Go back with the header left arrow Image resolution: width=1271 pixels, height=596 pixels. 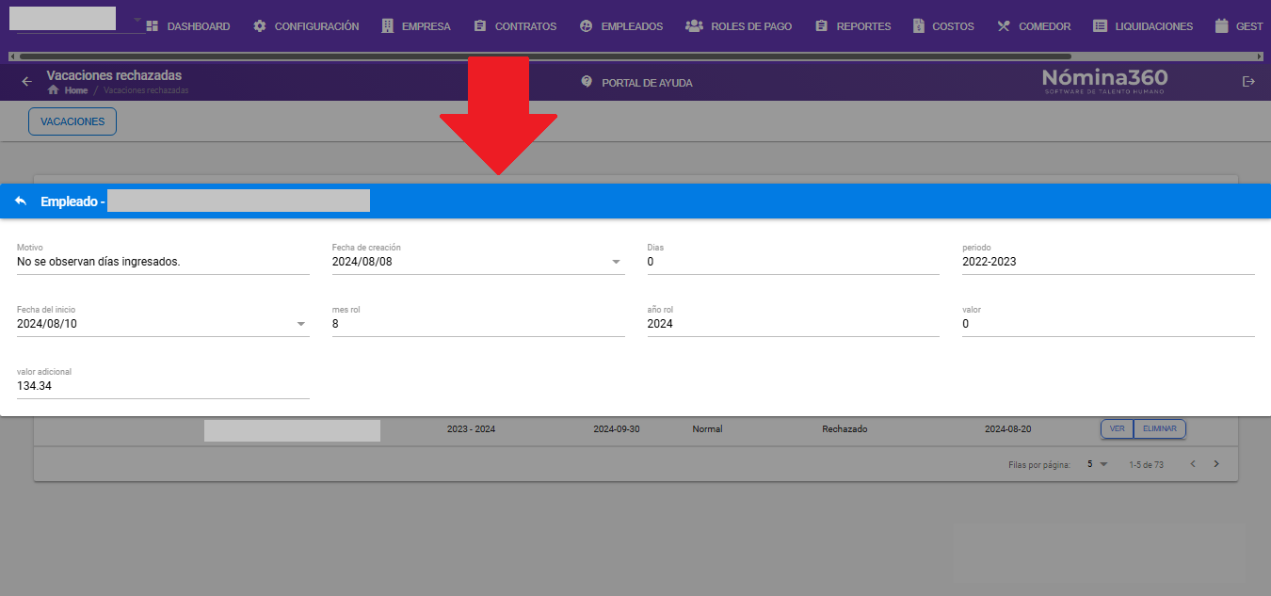click(26, 82)
